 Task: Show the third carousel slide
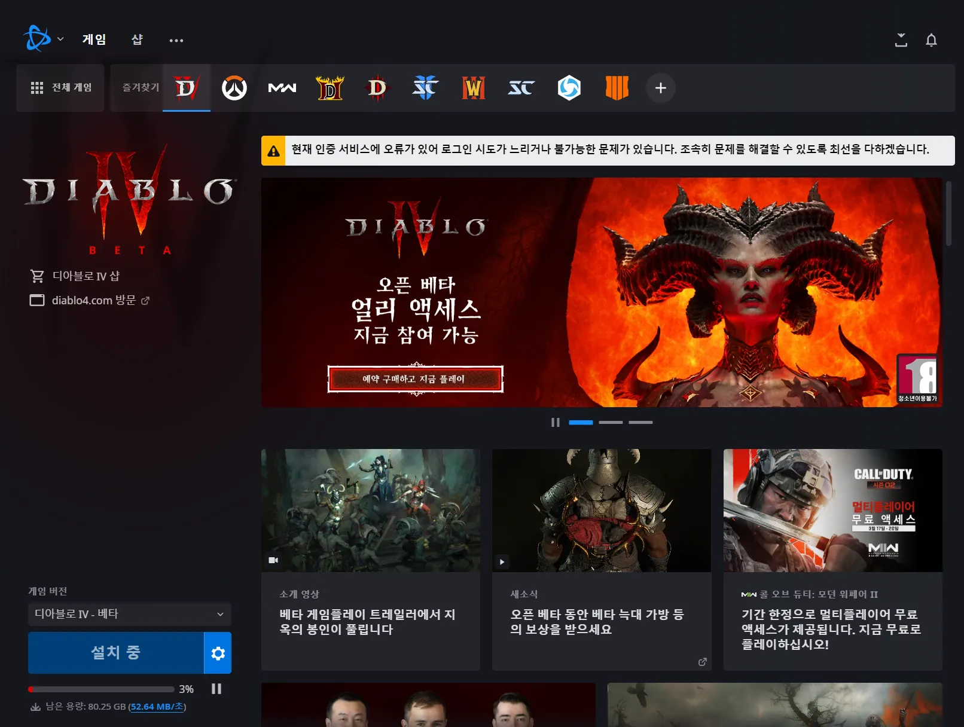(x=640, y=423)
